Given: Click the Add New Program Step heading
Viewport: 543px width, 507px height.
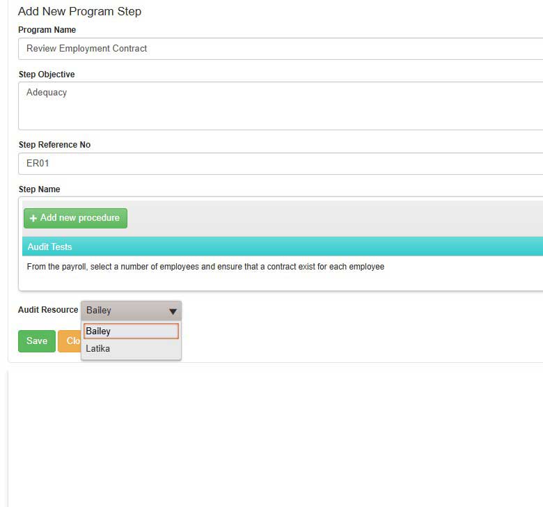Looking at the screenshot, I should [x=79, y=11].
